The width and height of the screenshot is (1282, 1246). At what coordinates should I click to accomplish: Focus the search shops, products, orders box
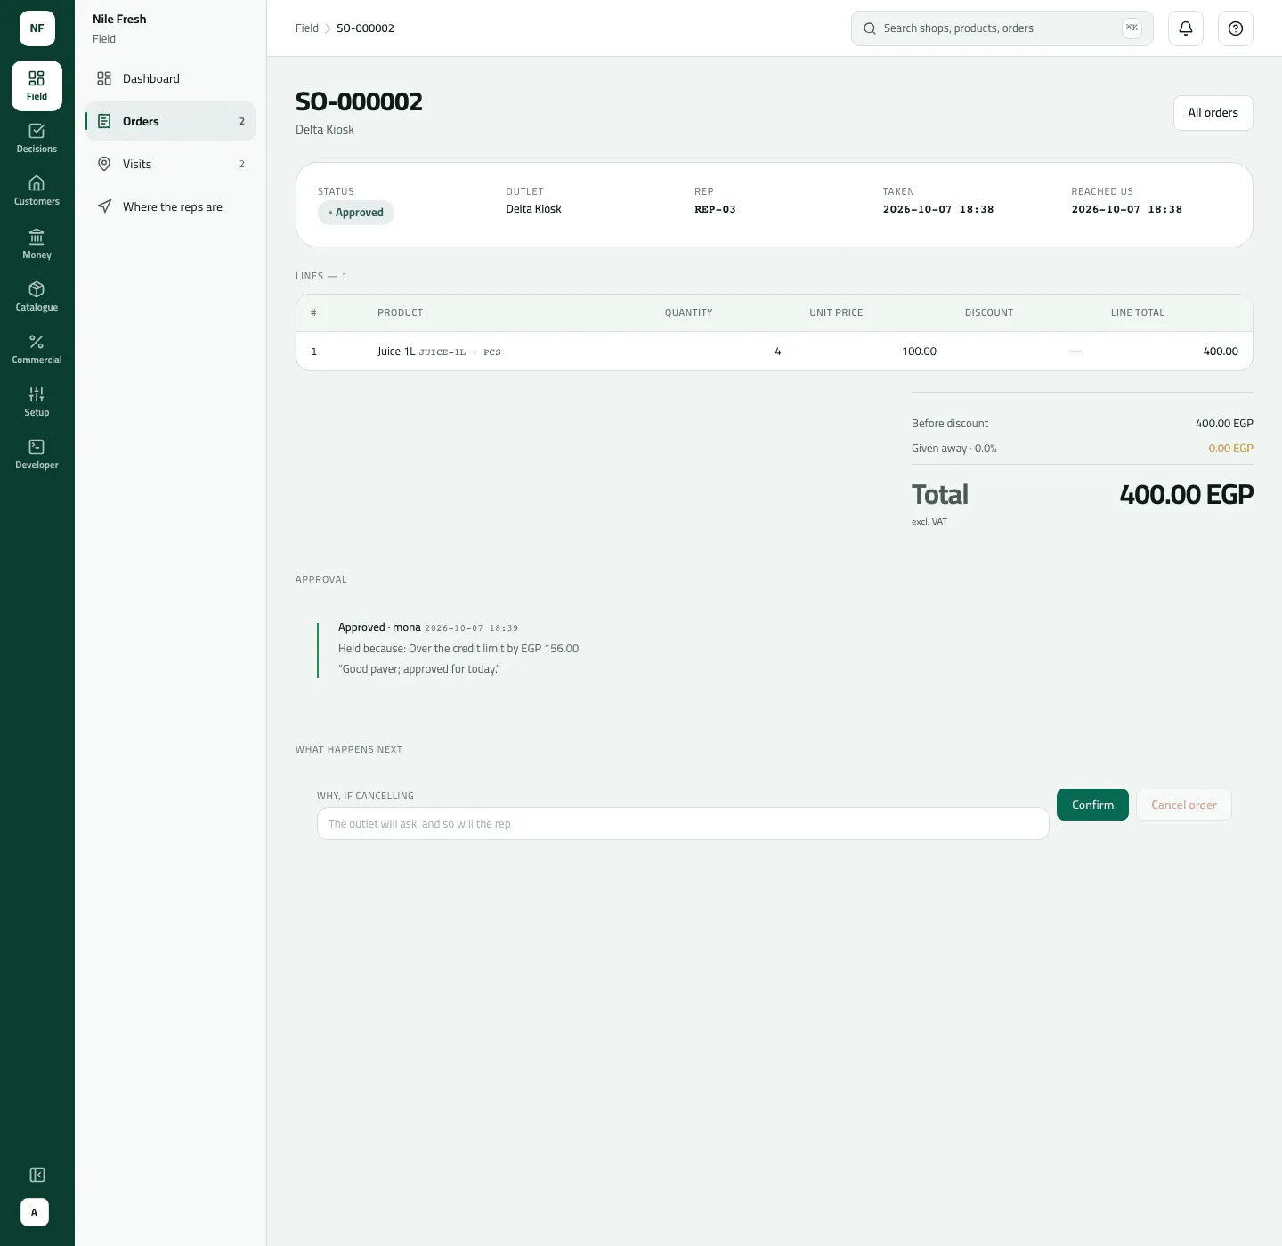click(1002, 28)
